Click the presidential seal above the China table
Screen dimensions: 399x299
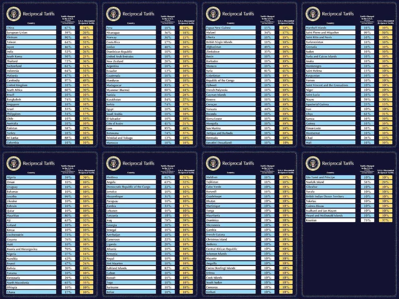click(x=14, y=14)
